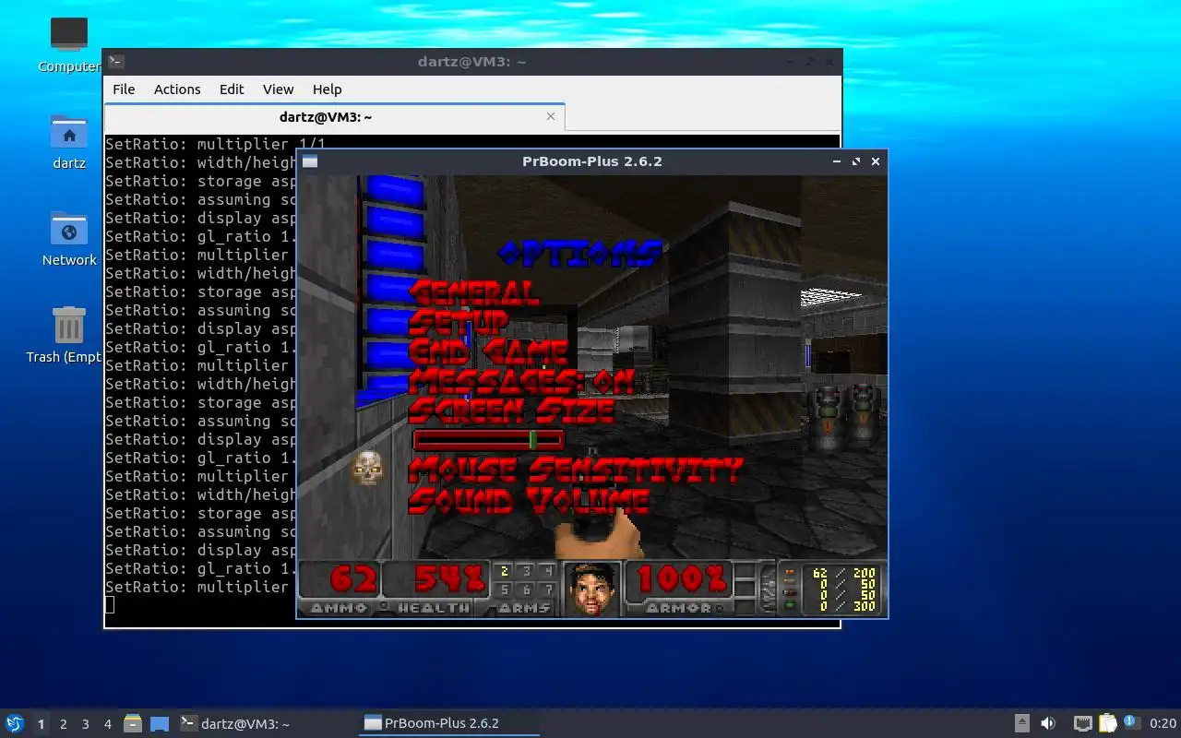Click weapon slot 2 in Arms panel
Image resolution: width=1181 pixels, height=738 pixels.
(x=504, y=572)
